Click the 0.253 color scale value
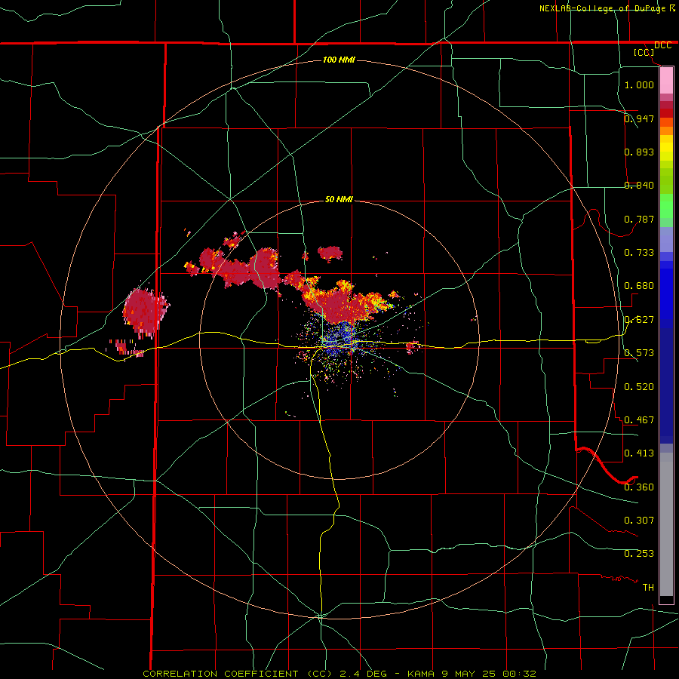 pos(639,554)
